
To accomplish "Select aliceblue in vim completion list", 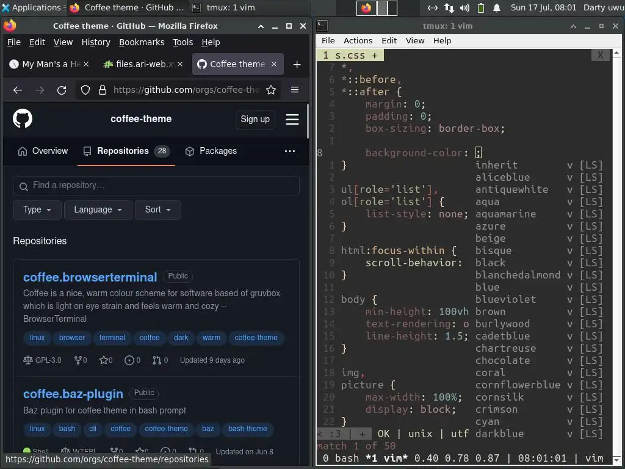I will pyautogui.click(x=503, y=177).
